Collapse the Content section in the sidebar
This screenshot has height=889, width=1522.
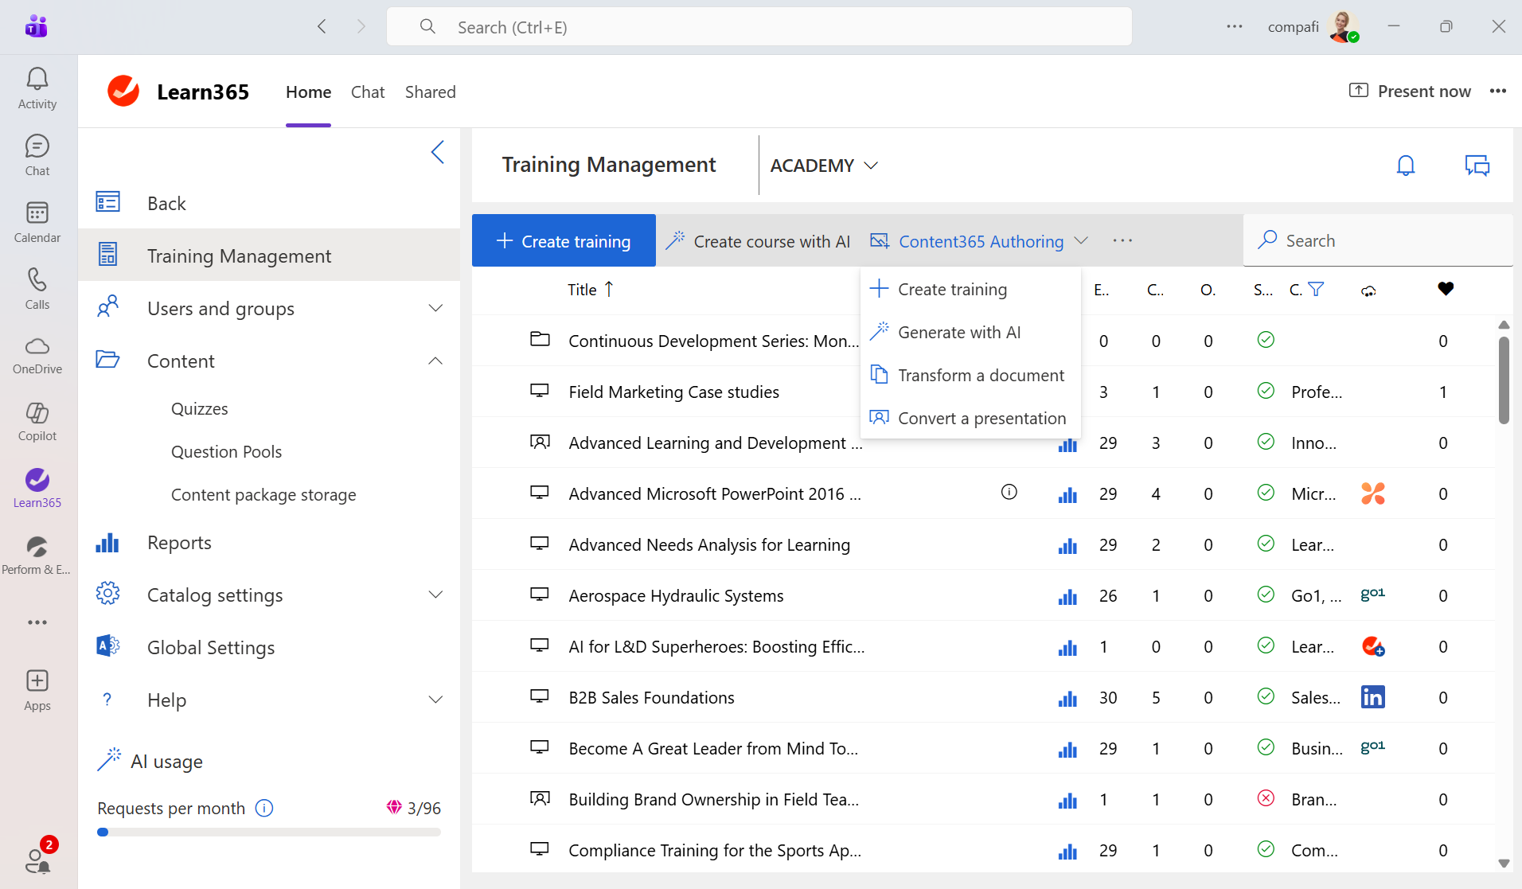[x=435, y=361]
